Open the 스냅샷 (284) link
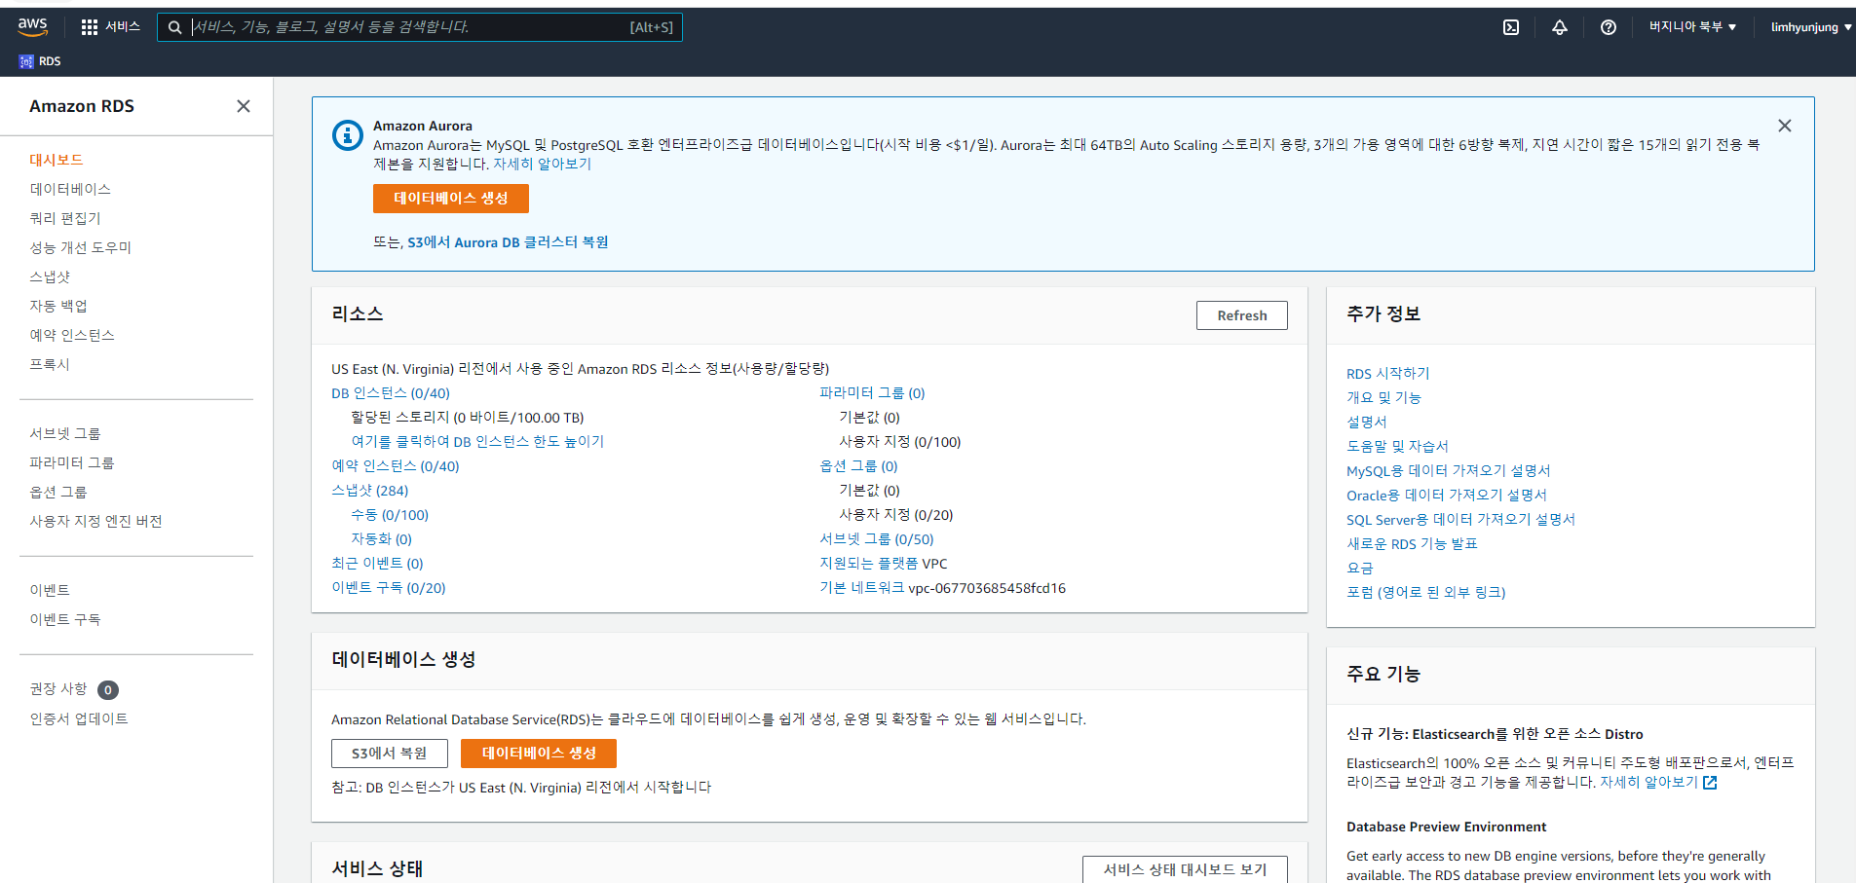Screen dimensions: 1856x883 coord(370,491)
